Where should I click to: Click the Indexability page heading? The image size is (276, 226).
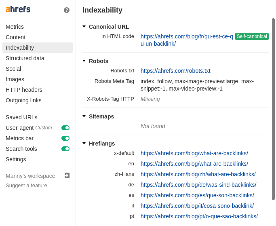pos(102,10)
